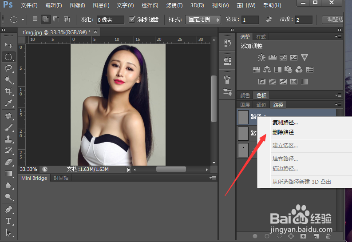352x242 pixels.
Task: Select the Crop tool
Action: (8, 91)
